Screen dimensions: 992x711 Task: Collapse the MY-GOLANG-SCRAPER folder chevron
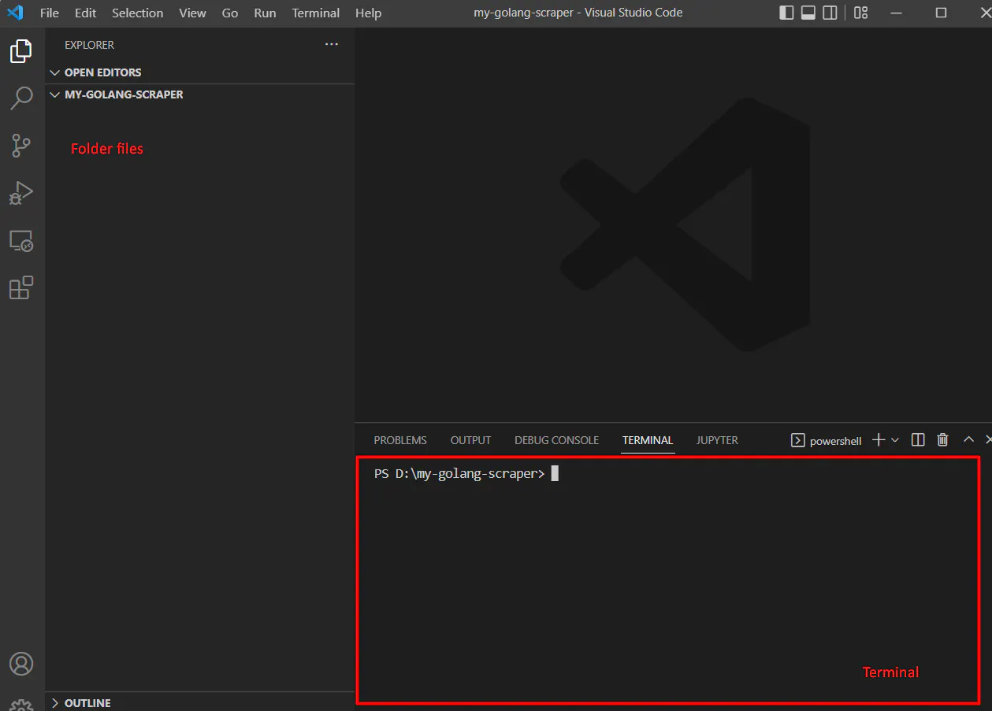coord(54,94)
